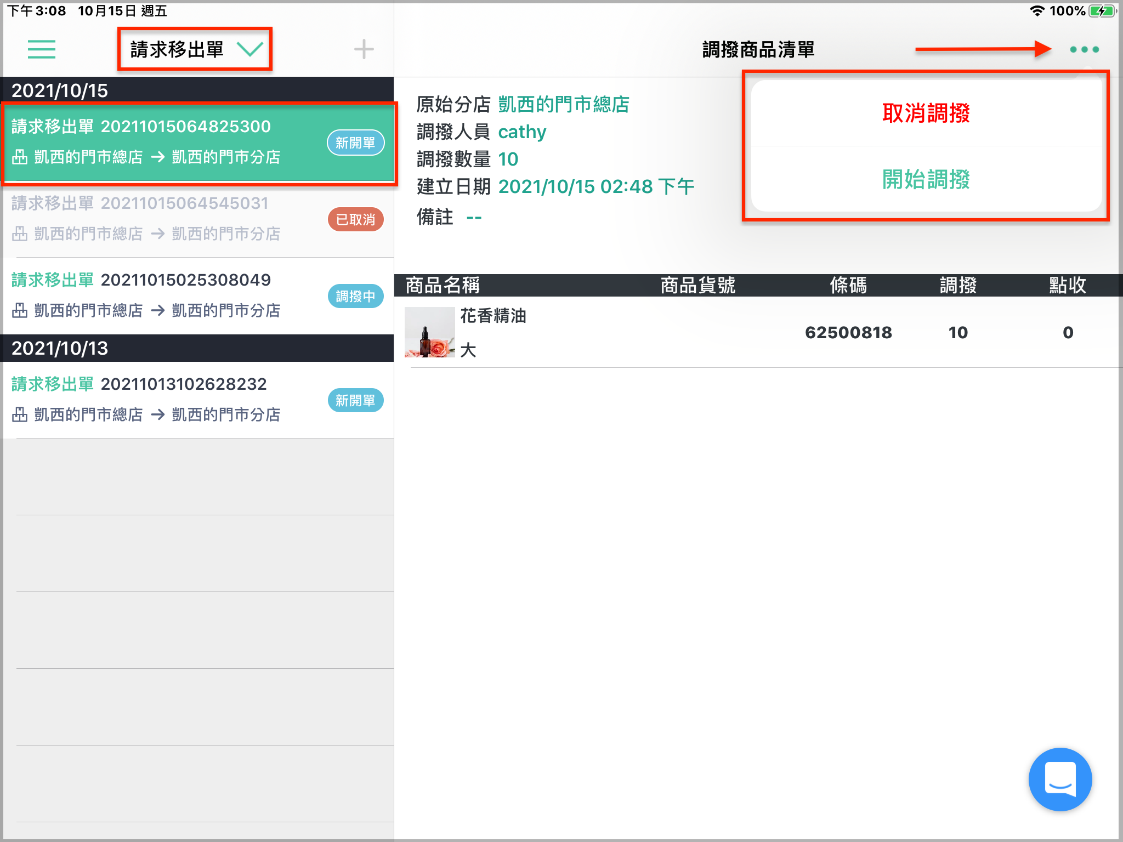Click the 凱西的門市總店 original branch link

[x=564, y=104]
